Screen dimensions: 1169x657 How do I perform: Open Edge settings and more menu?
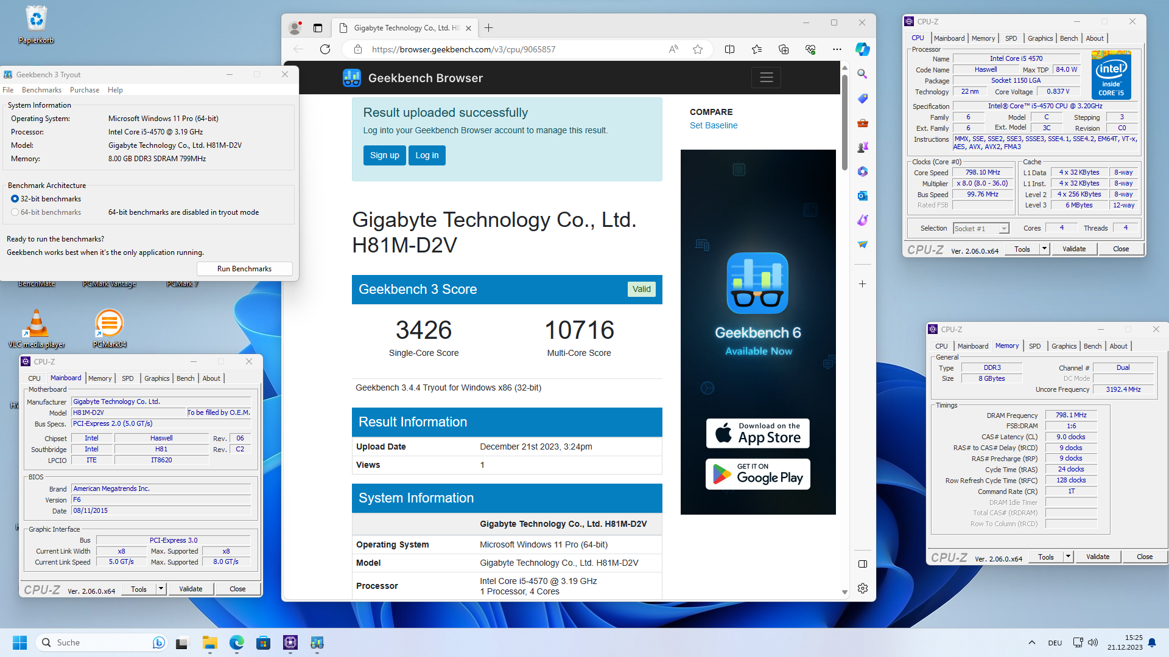tap(837, 49)
